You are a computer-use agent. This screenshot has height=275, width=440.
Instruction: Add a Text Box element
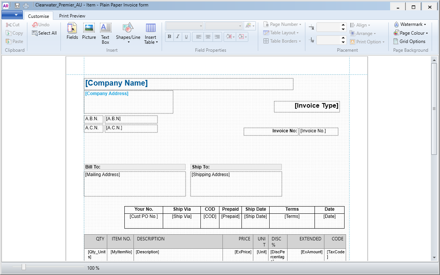105,33
